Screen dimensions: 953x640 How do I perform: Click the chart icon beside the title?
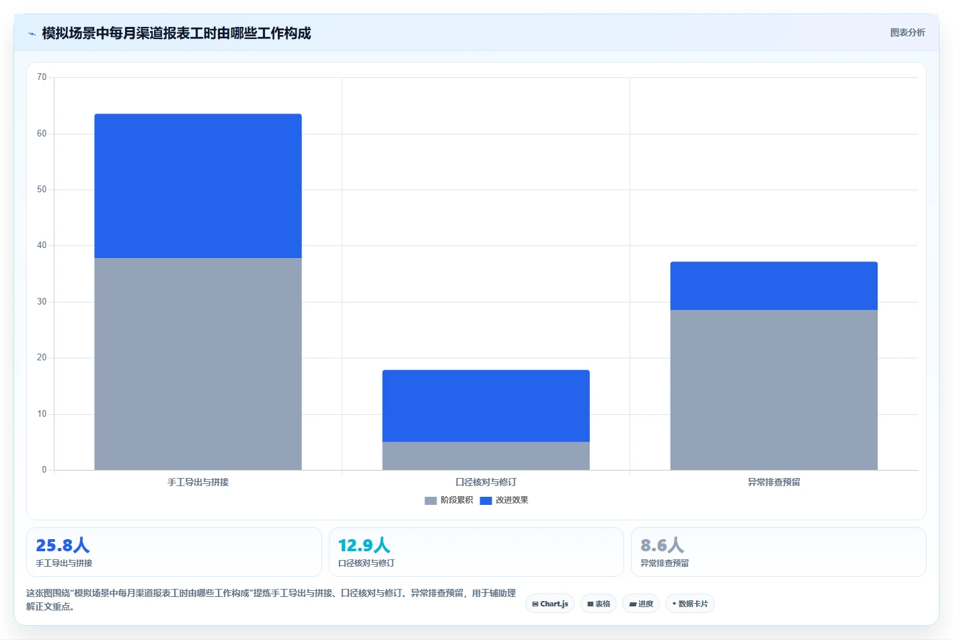(x=32, y=34)
